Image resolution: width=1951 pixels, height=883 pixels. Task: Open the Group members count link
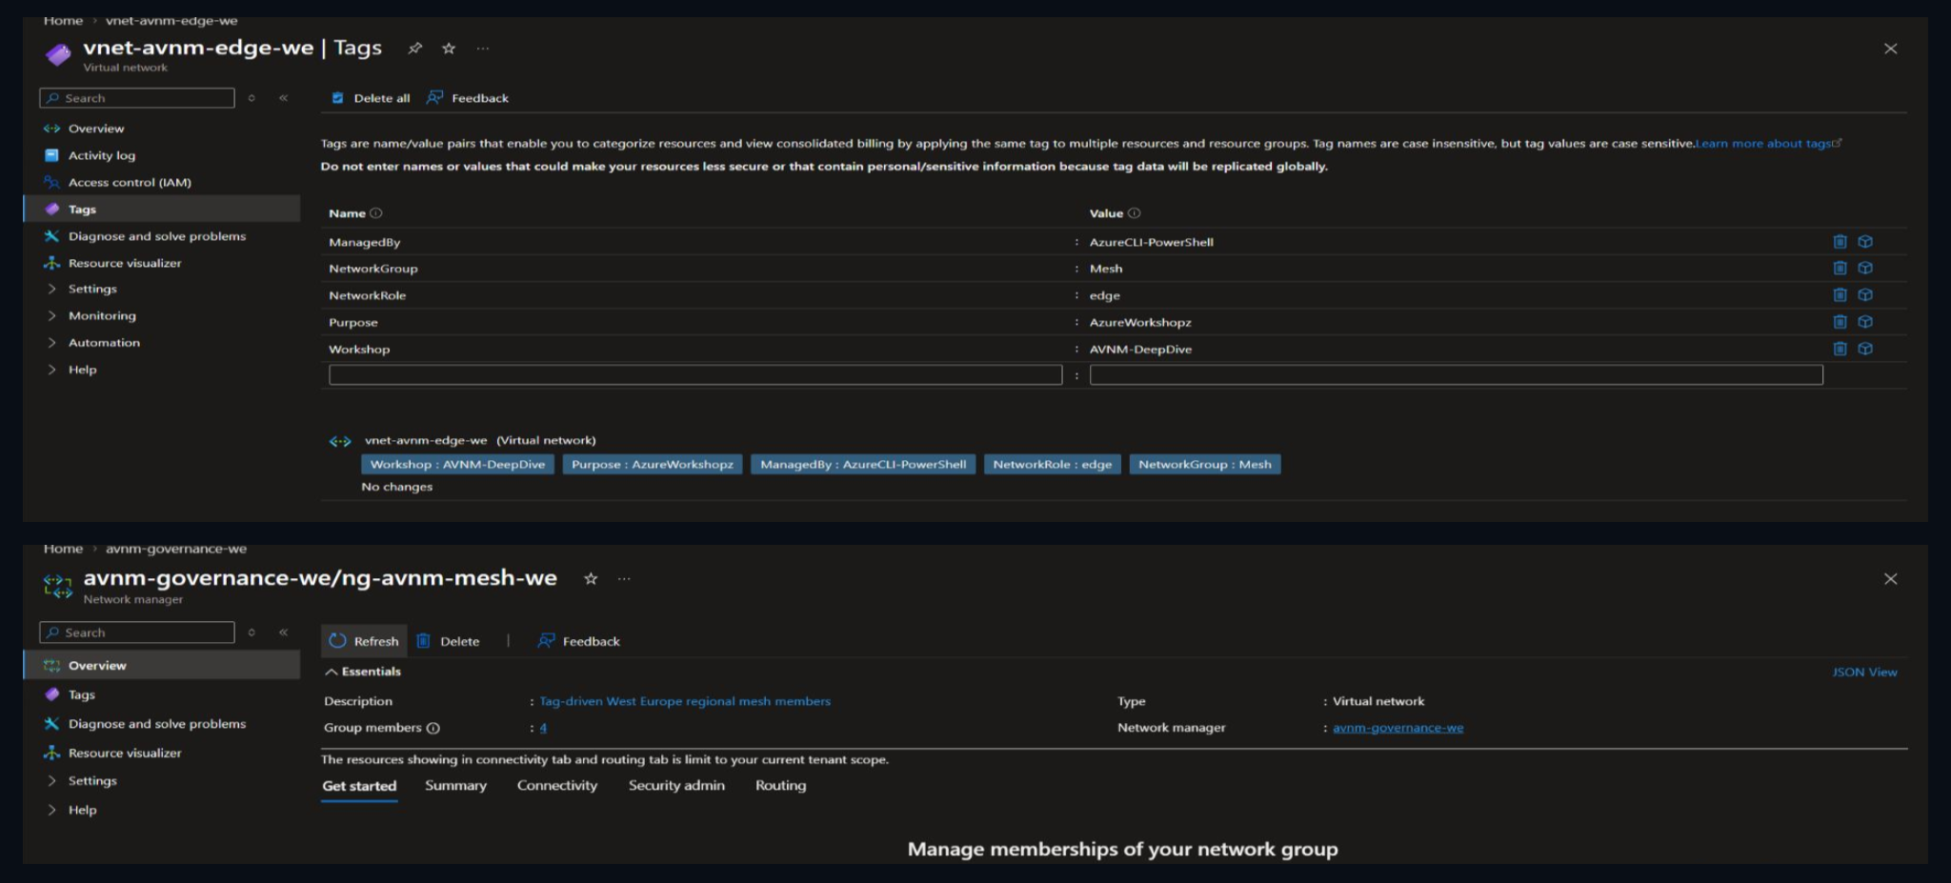click(x=543, y=729)
